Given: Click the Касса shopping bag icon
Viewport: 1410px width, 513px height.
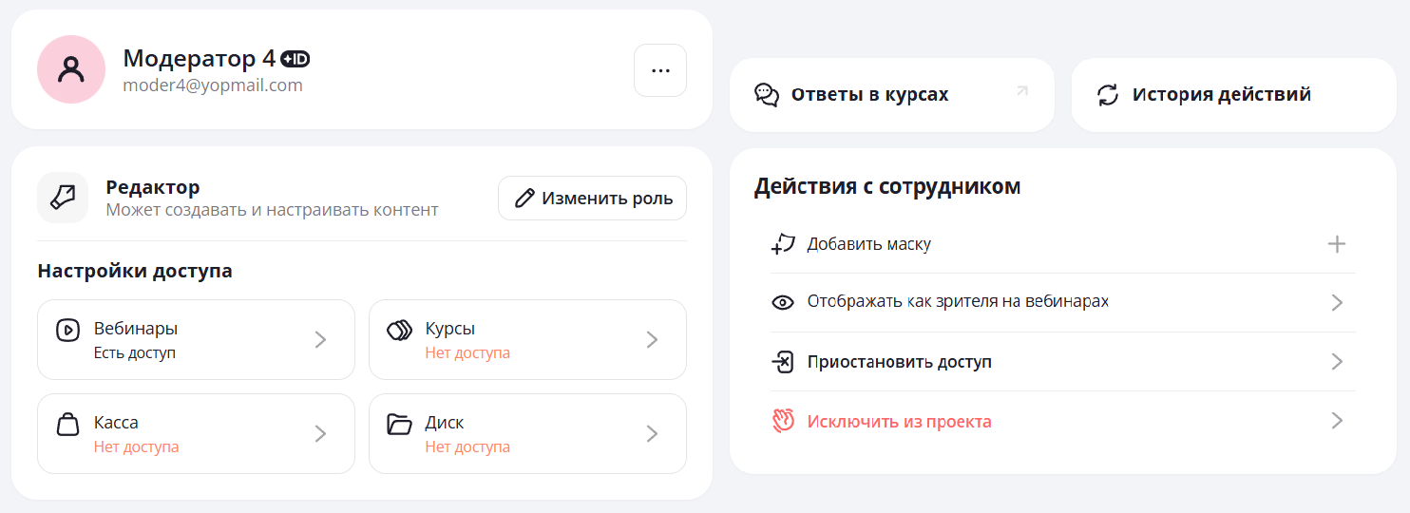Looking at the screenshot, I should (x=67, y=424).
